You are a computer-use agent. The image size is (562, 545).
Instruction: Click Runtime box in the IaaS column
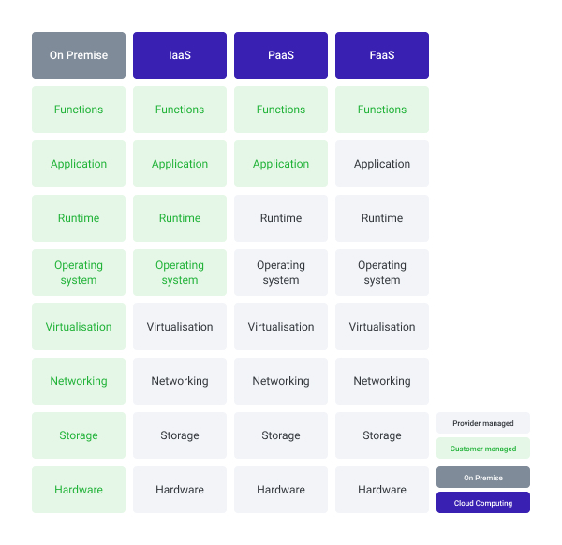point(180,218)
